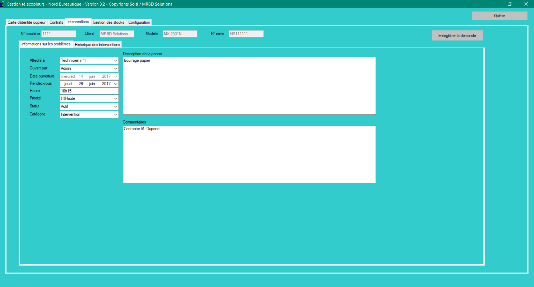Minimize the Gestion télécopieurs window
The width and height of the screenshot is (534, 287).
point(494,4)
